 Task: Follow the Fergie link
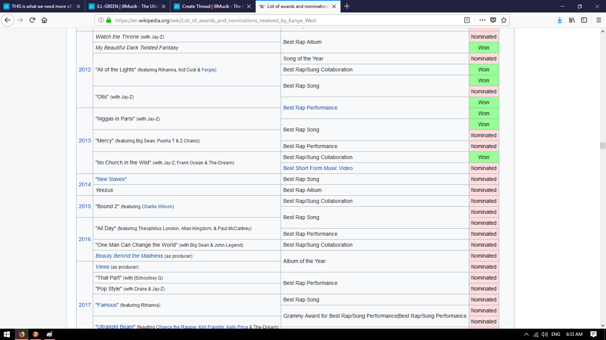[x=208, y=70]
